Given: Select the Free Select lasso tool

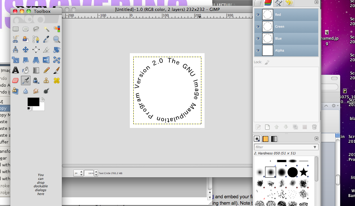Looking at the screenshot, I should (x=36, y=29).
